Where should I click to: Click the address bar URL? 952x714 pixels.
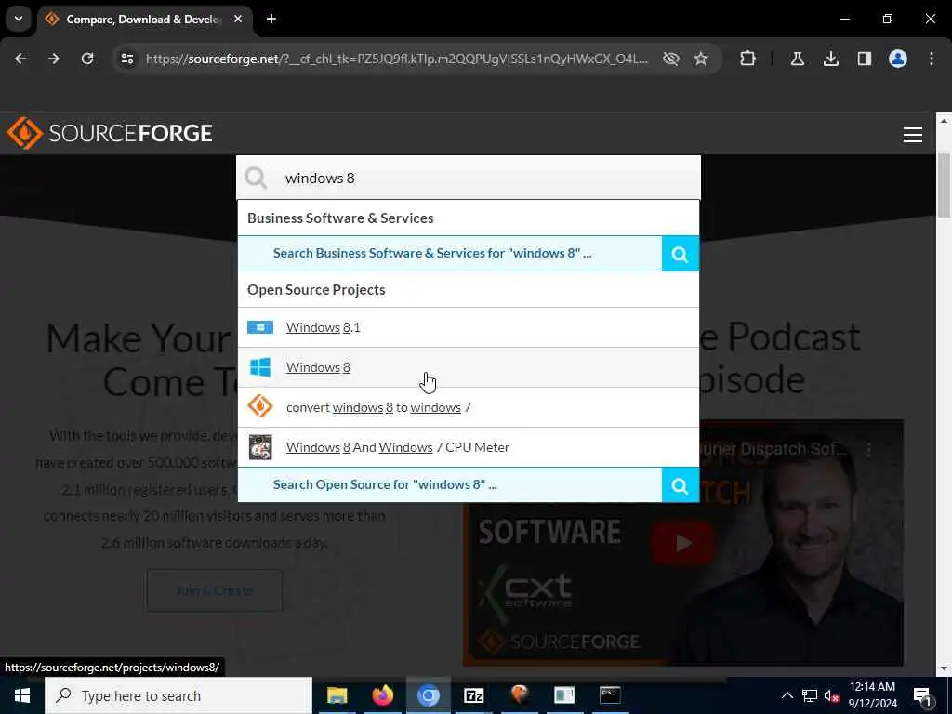tap(396, 59)
